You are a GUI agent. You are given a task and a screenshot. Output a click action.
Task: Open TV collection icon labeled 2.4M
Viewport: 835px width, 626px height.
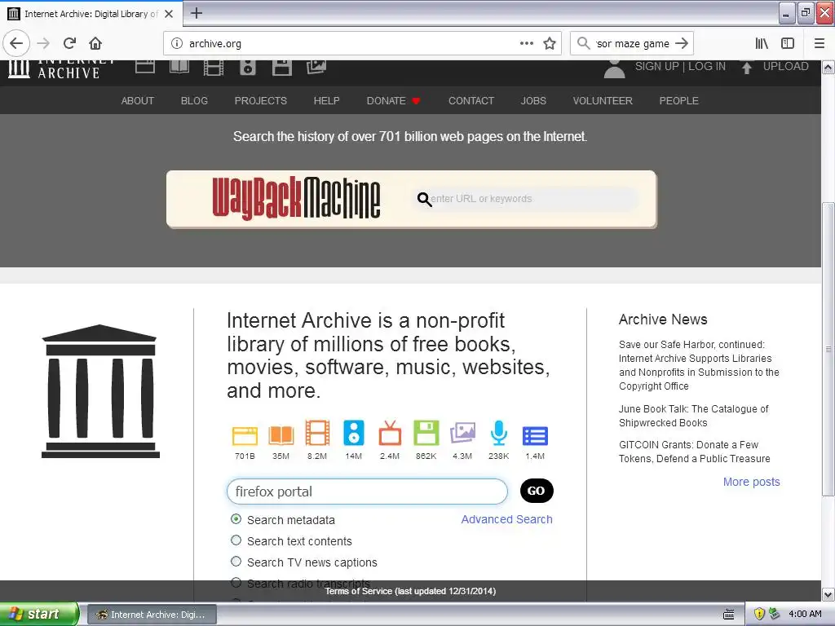tap(390, 433)
